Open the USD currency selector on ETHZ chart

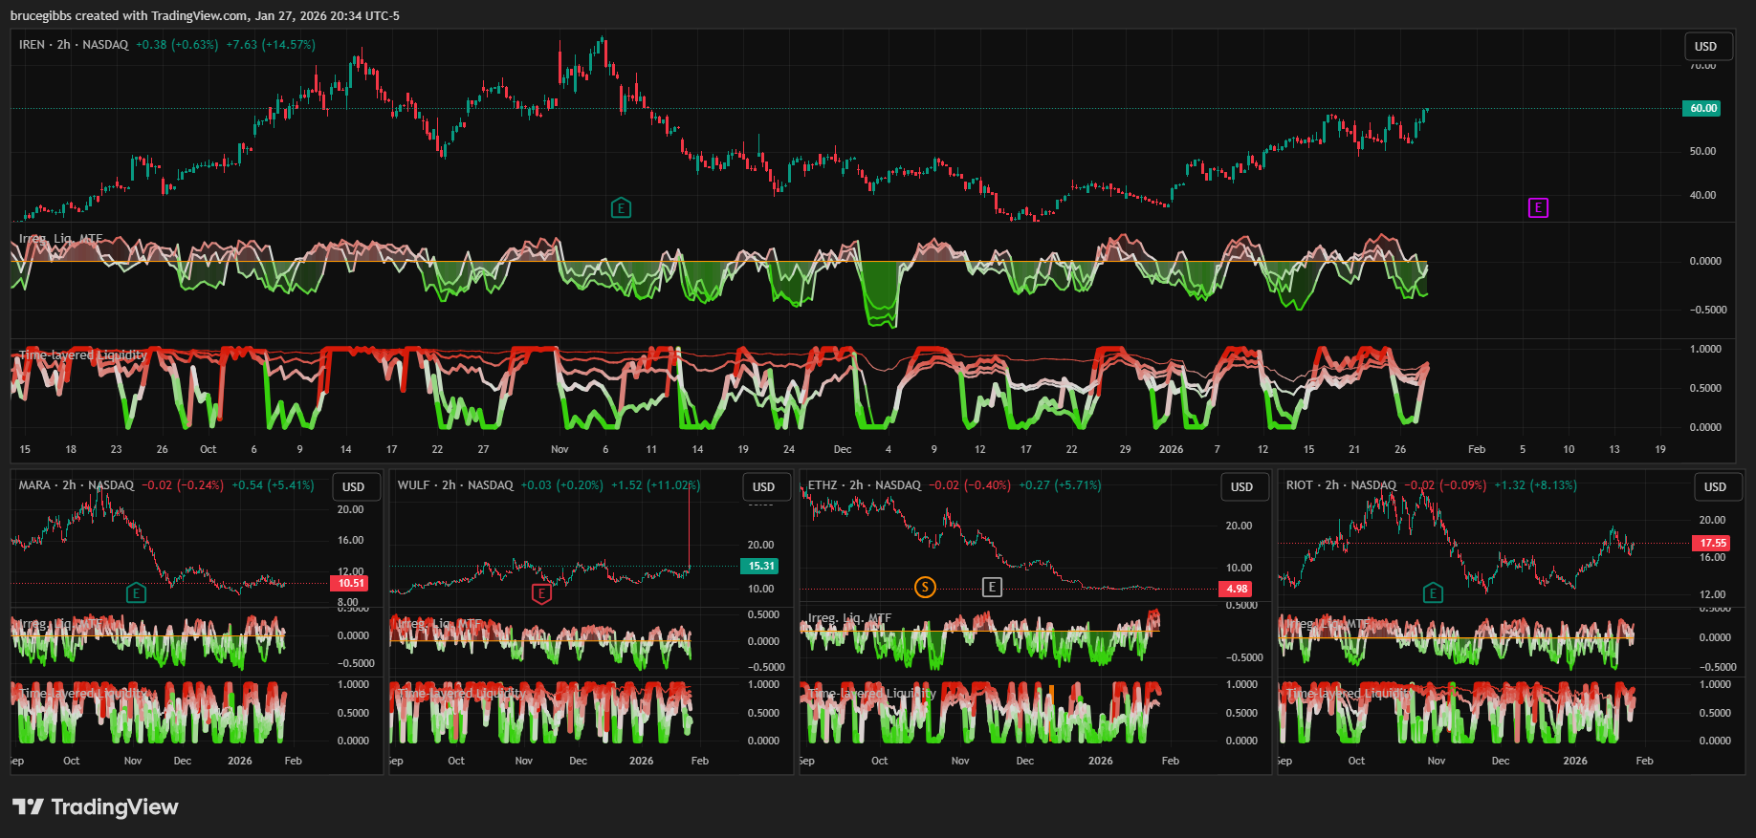click(x=1241, y=487)
